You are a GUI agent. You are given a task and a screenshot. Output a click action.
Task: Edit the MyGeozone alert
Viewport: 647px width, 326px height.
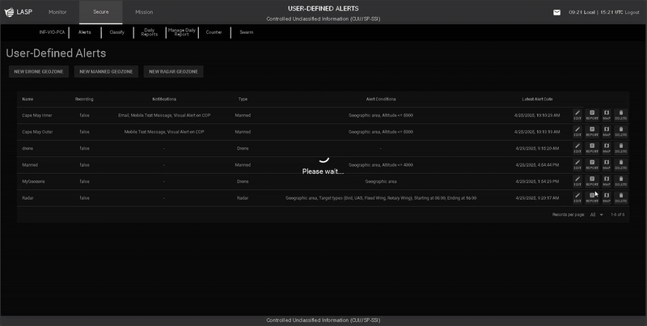tap(577, 181)
